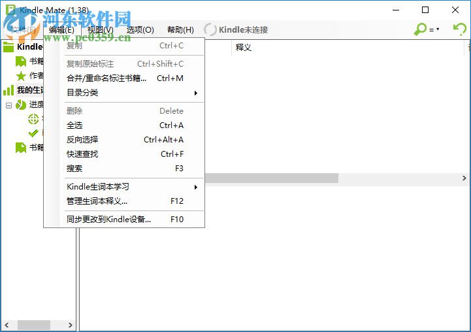Screen dimensions: 471x332
Task: Click the list scrollbar right arrow
Action: click(x=464, y=178)
